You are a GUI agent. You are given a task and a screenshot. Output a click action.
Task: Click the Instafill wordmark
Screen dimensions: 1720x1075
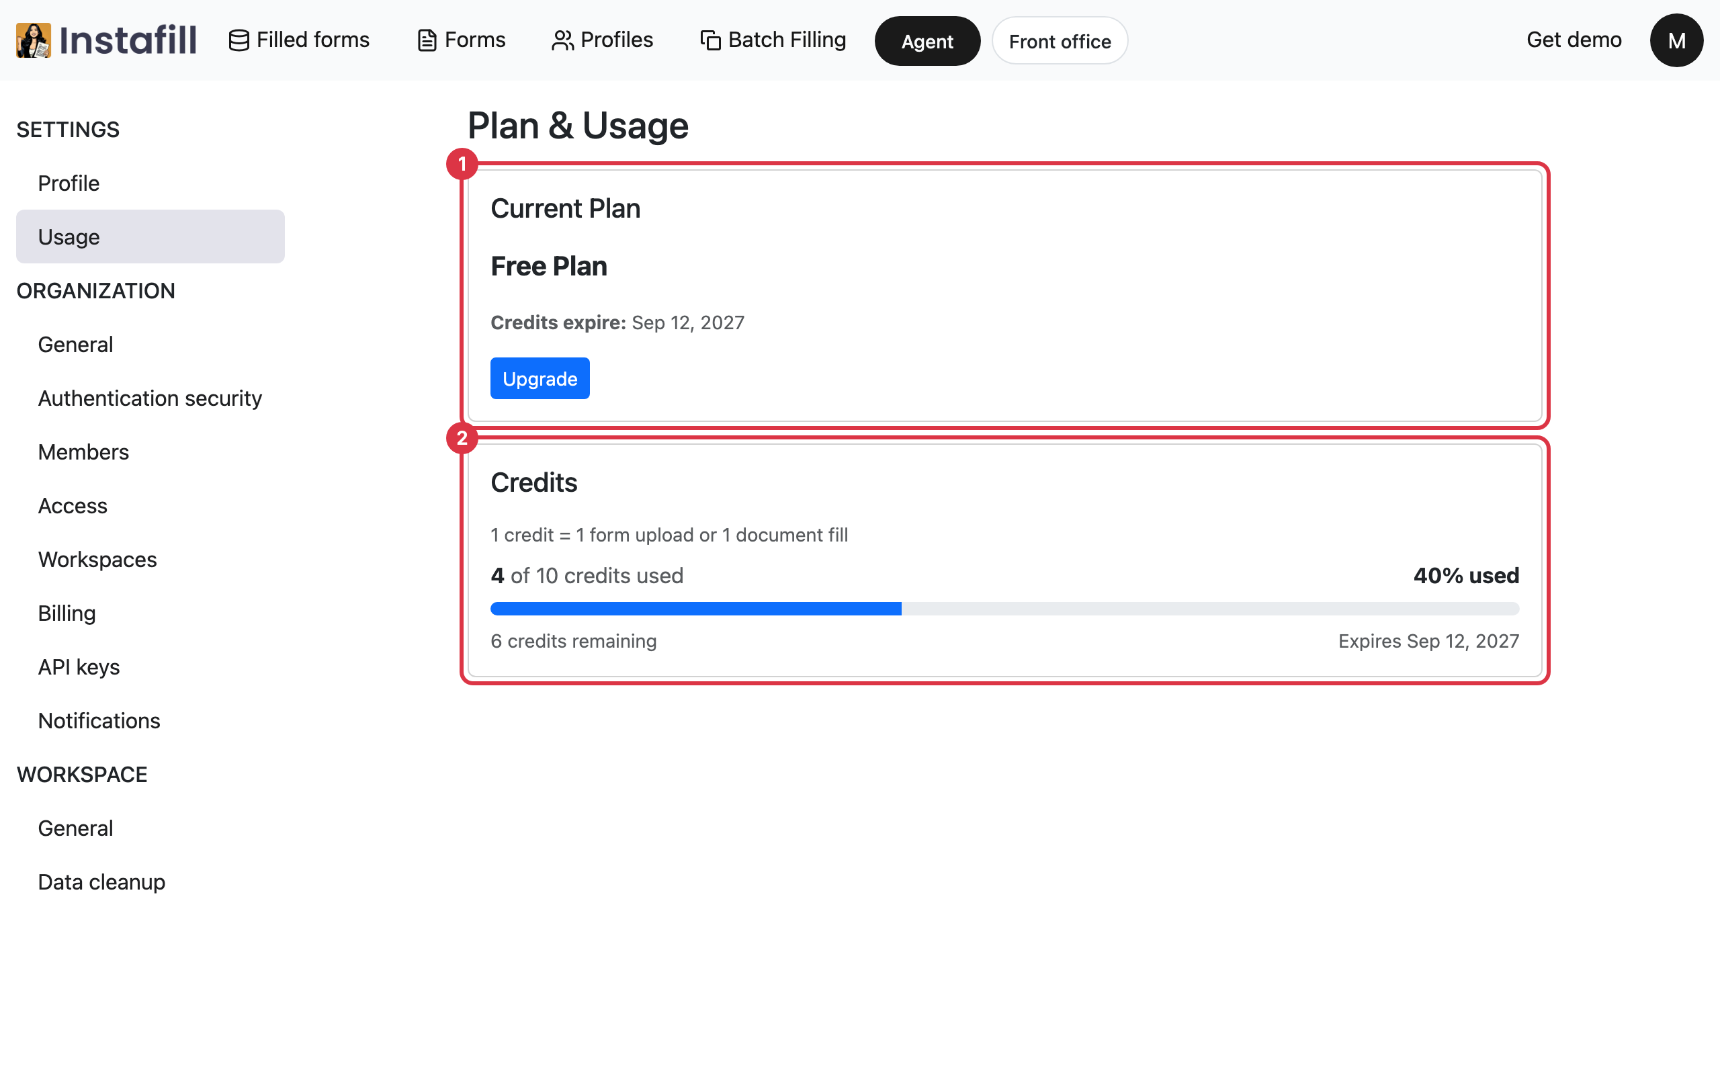(x=128, y=40)
